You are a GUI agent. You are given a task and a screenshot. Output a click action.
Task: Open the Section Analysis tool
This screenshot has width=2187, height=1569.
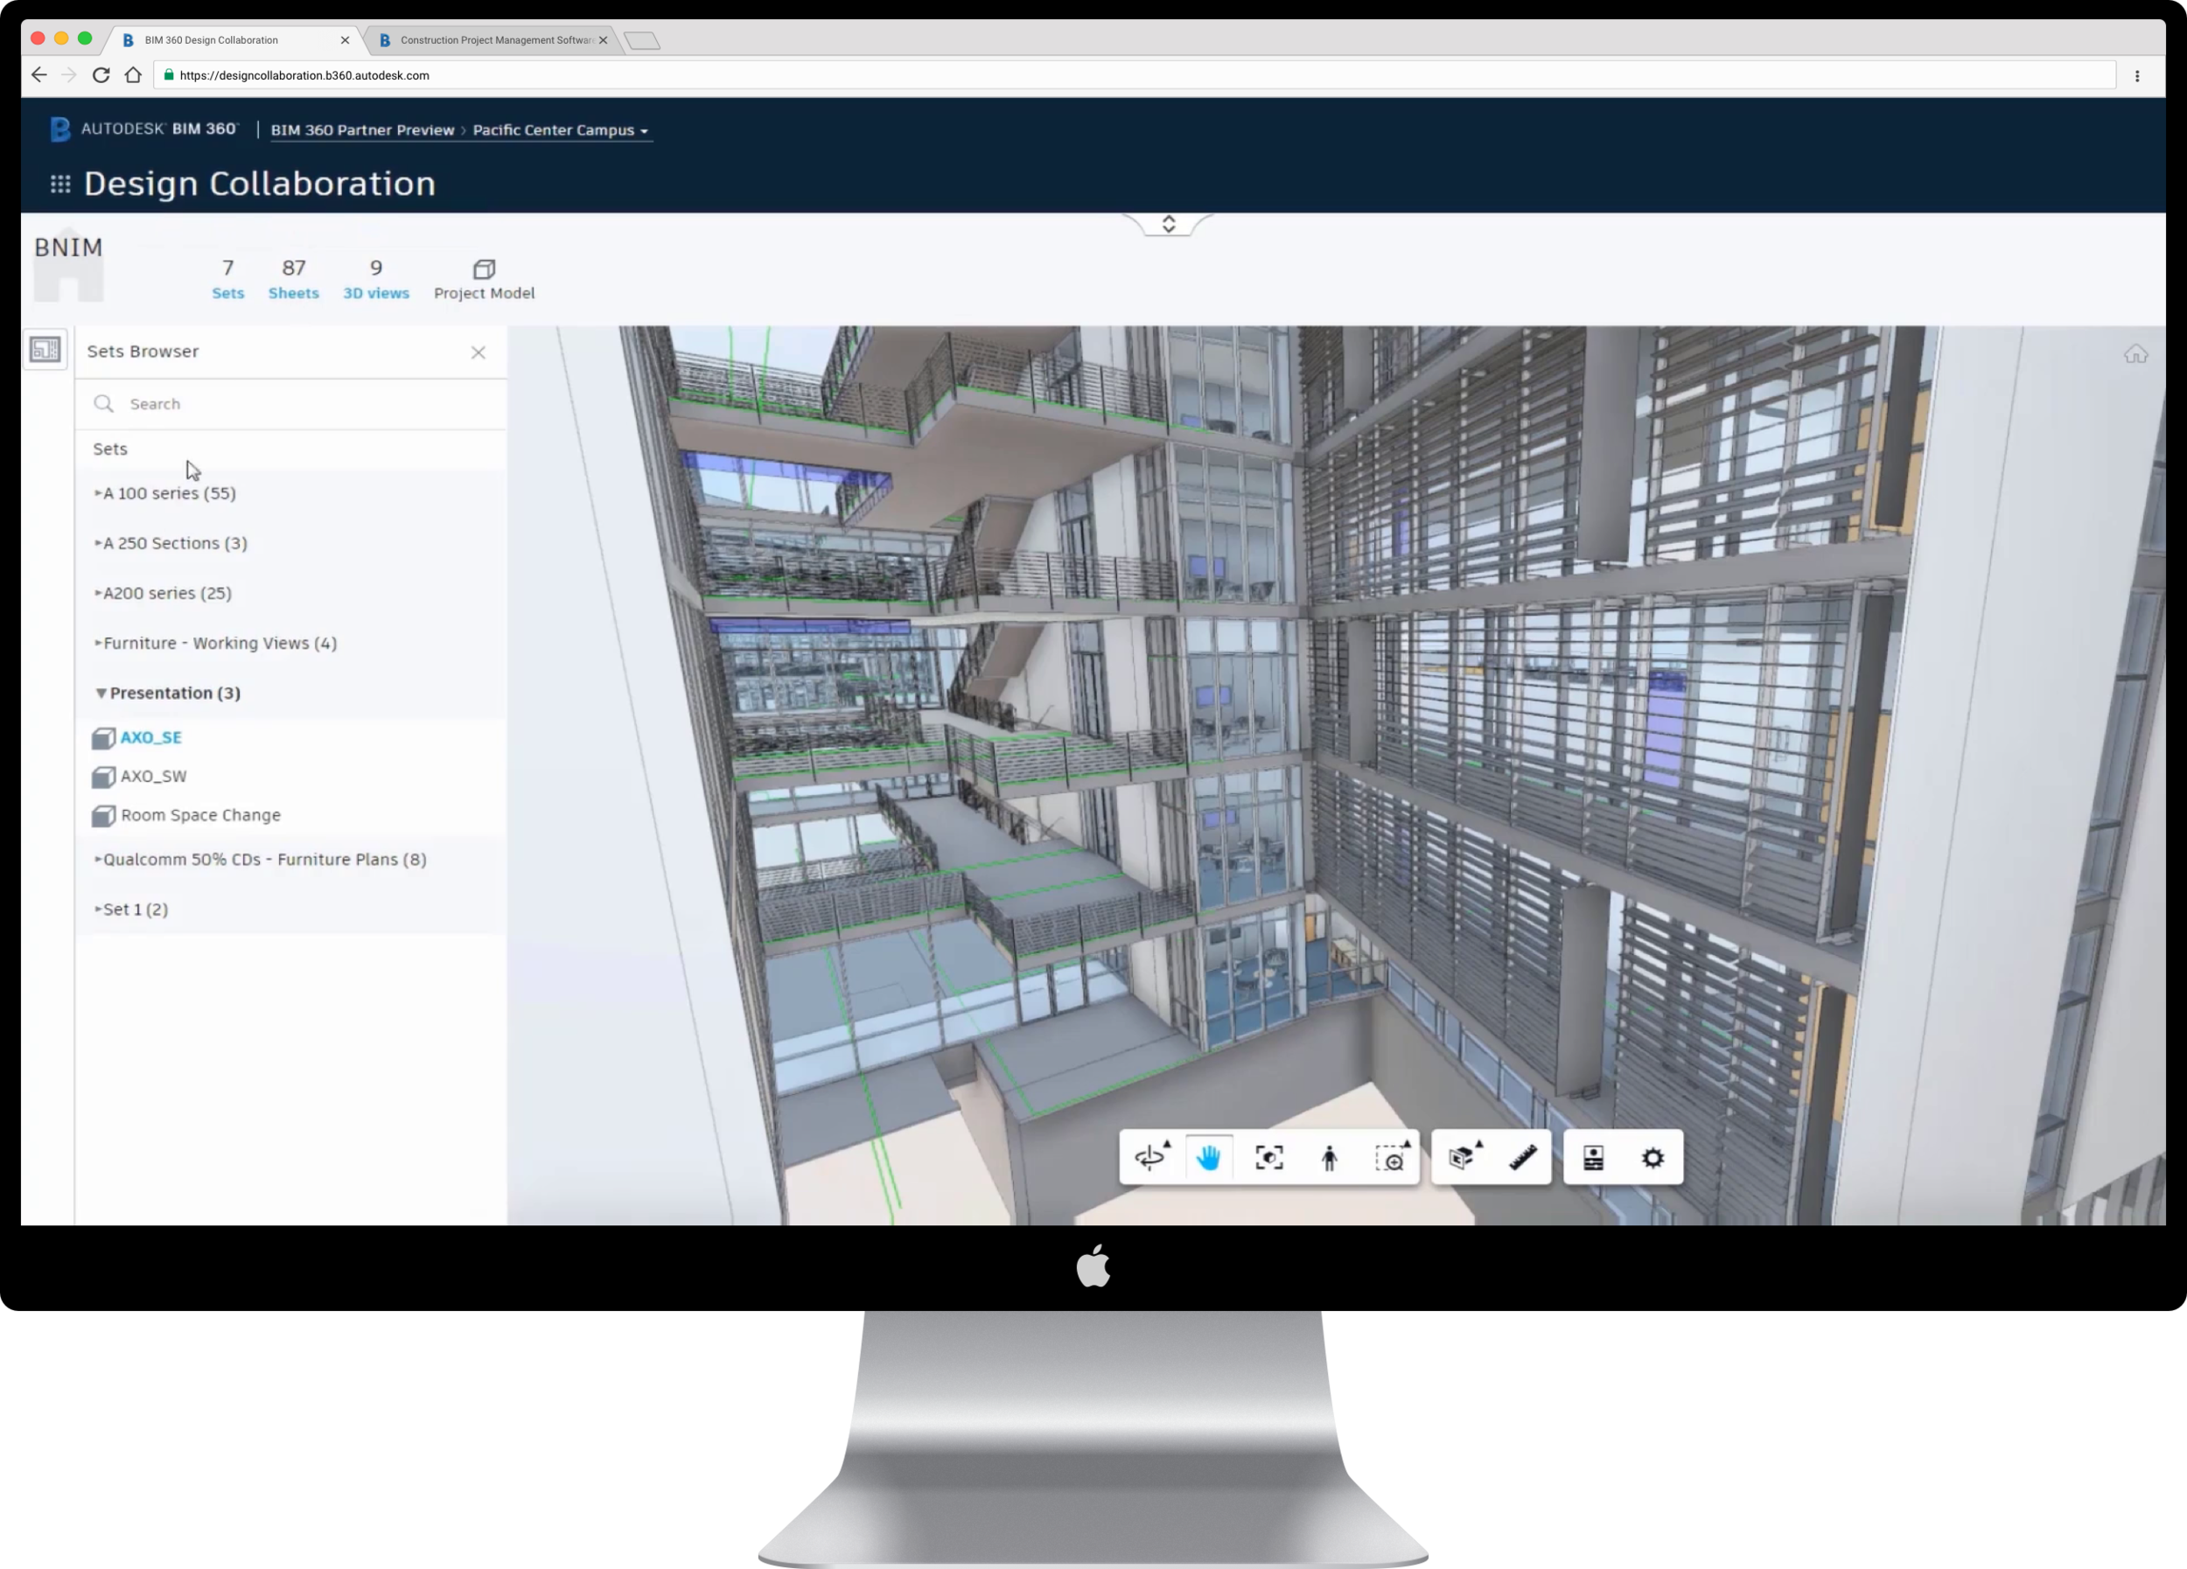(1464, 1156)
